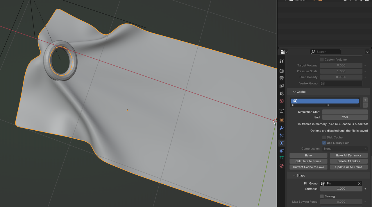
Task: Open the Render properties tab
Action: pos(281,71)
